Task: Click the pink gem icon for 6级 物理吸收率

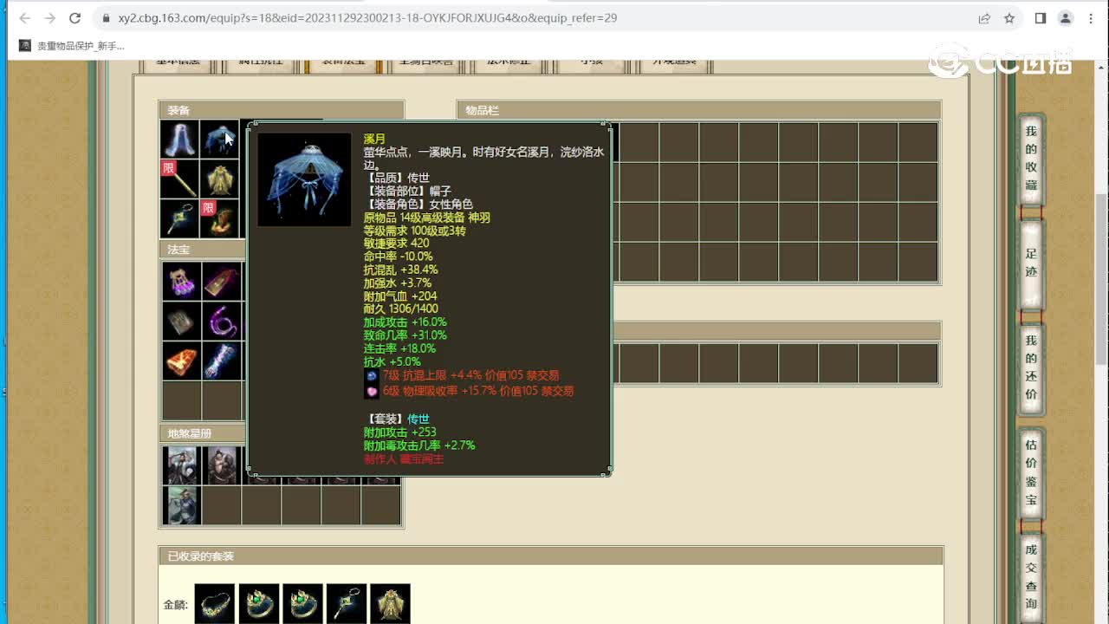Action: [x=372, y=392]
